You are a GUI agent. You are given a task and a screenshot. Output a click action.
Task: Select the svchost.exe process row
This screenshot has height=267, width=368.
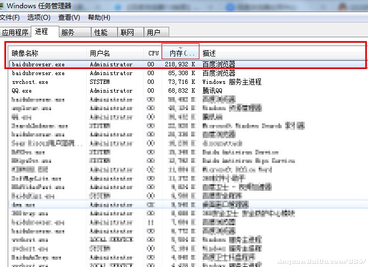[x=188, y=82]
